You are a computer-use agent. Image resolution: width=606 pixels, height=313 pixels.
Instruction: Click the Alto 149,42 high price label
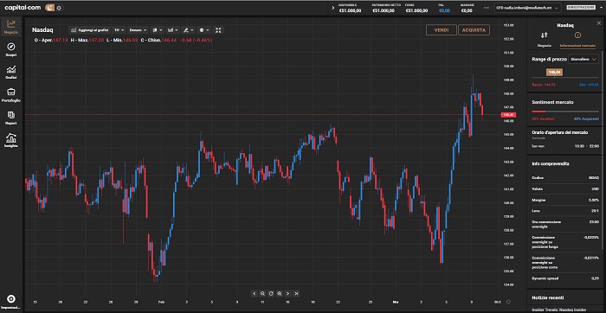coord(589,85)
